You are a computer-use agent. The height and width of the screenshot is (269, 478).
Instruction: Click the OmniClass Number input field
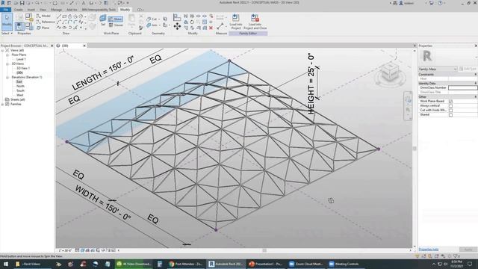[x=462, y=88]
